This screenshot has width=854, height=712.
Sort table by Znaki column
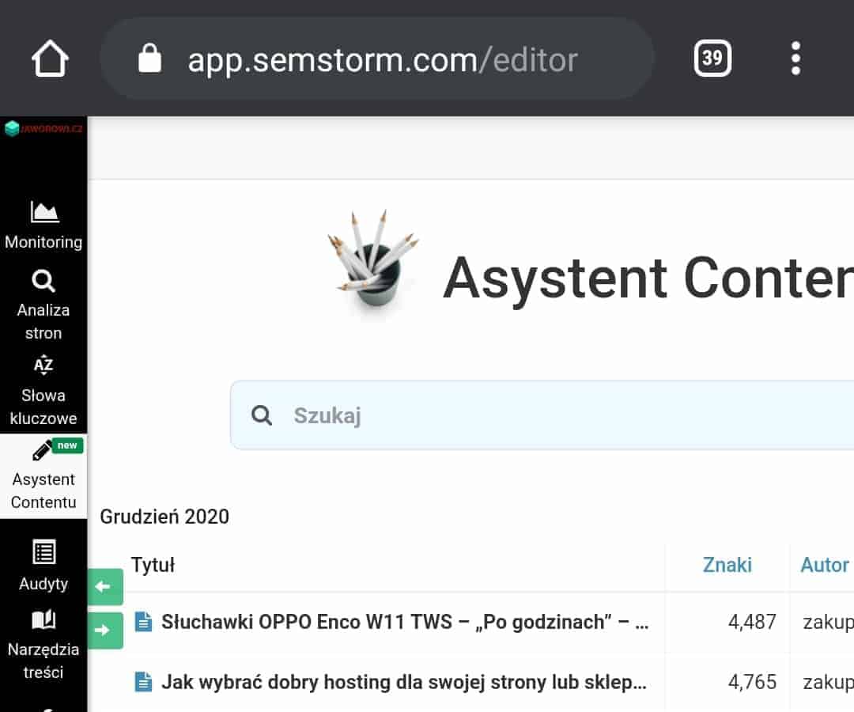(727, 565)
